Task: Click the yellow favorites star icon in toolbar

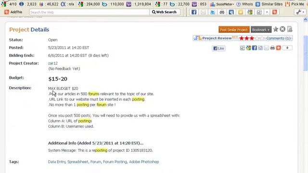Action: pyautogui.click(x=241, y=12)
